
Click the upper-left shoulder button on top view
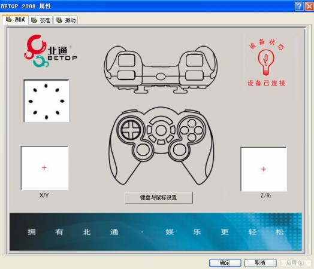pos(126,60)
